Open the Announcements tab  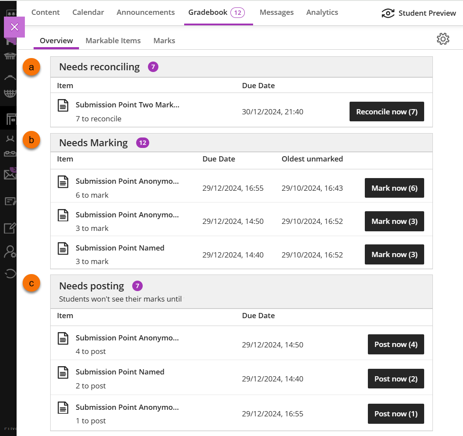[x=145, y=12]
